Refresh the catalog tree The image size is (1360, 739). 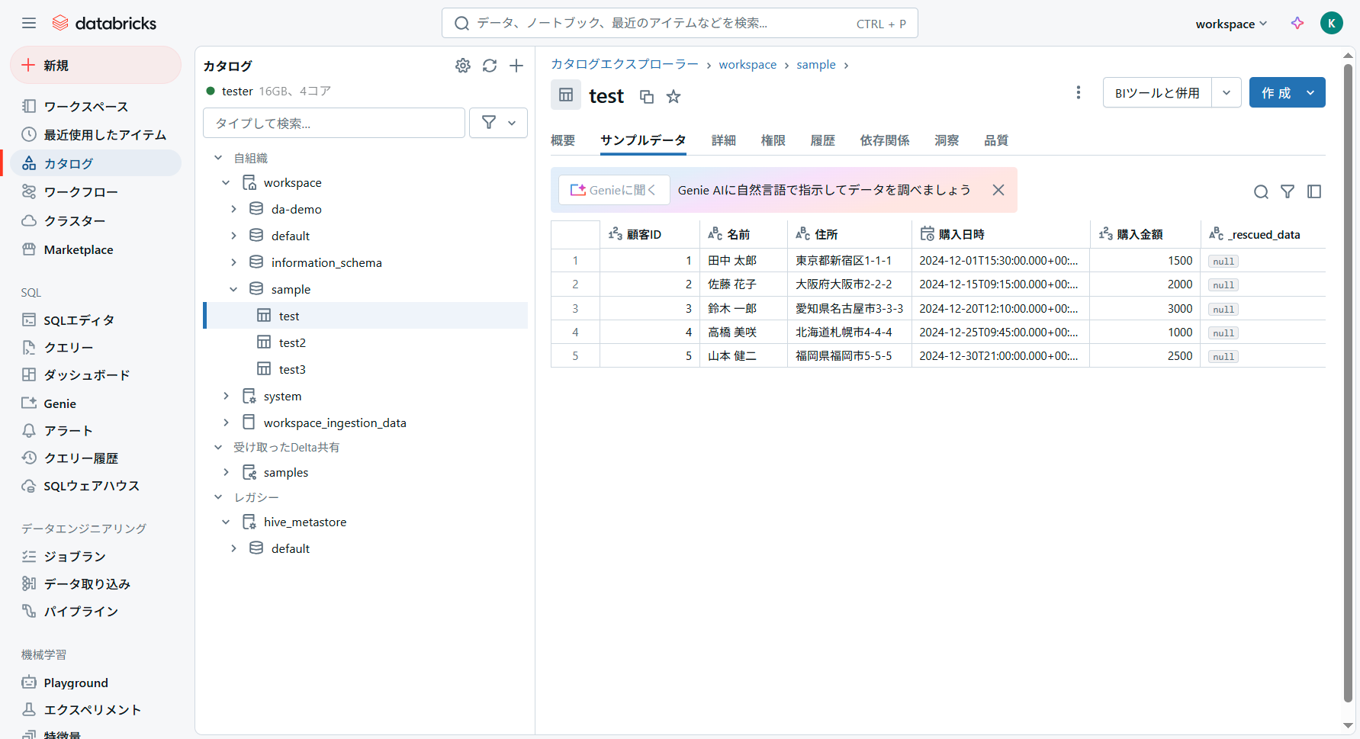(x=490, y=66)
